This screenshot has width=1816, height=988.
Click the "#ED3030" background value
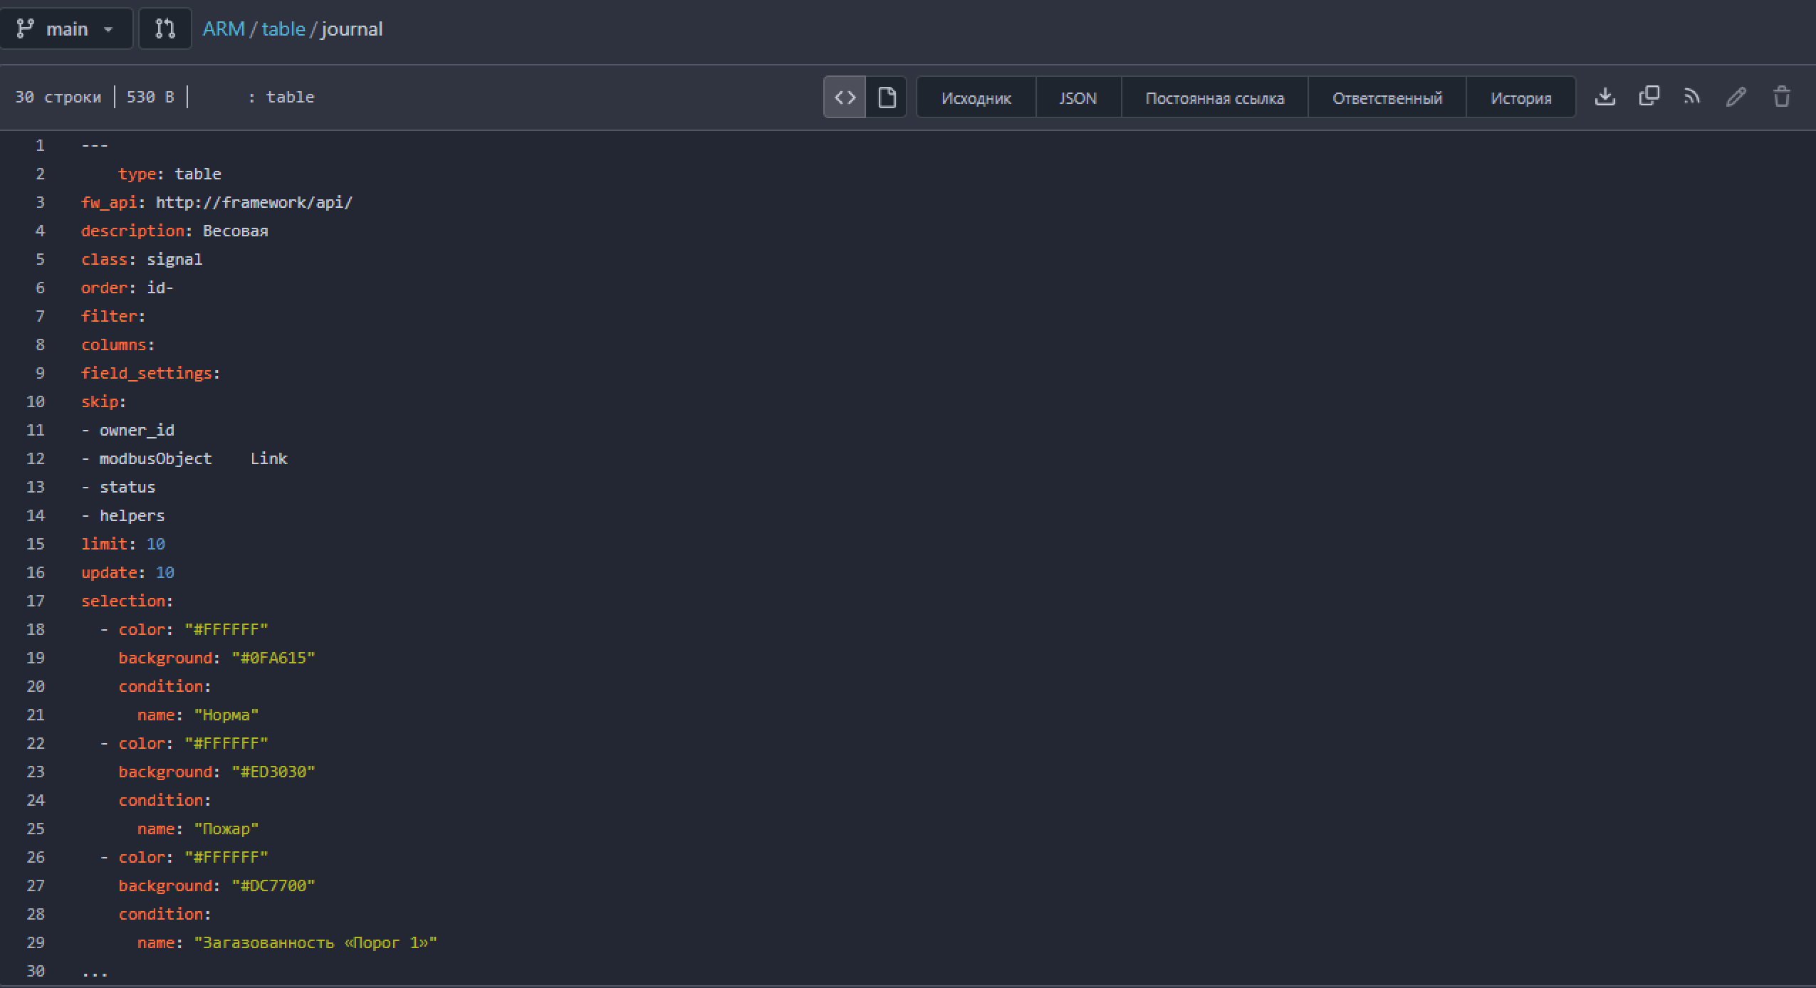(x=273, y=772)
